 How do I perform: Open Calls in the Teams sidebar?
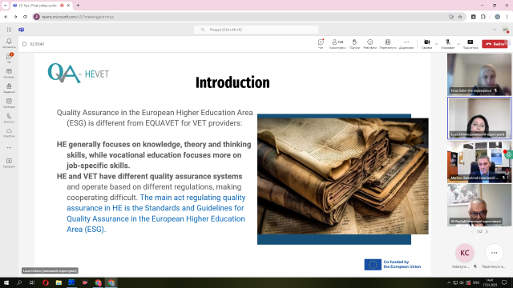[9, 118]
